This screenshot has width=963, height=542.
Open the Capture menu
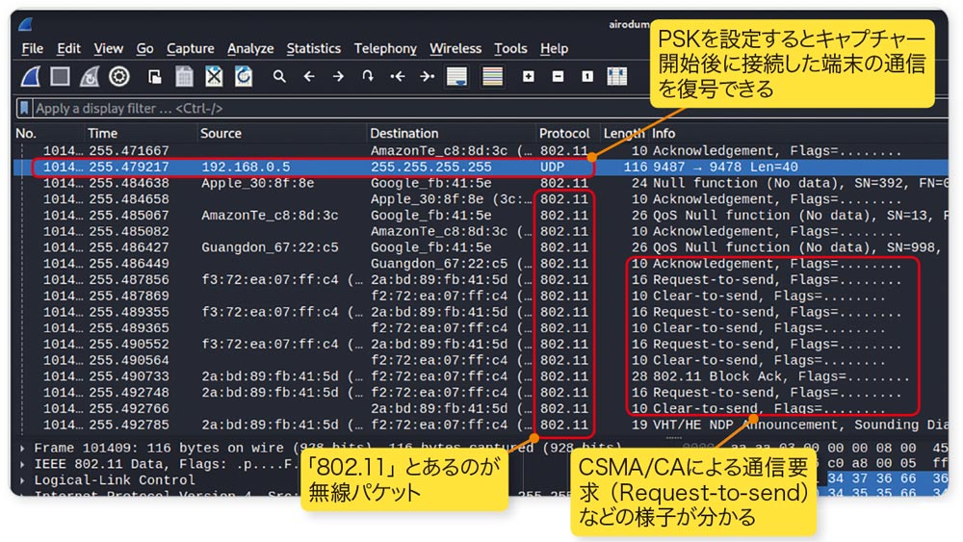pyautogui.click(x=191, y=48)
